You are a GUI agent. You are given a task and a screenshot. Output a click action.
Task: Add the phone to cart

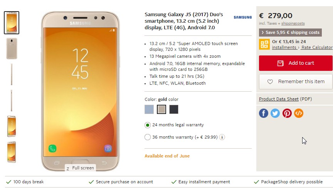(296, 63)
